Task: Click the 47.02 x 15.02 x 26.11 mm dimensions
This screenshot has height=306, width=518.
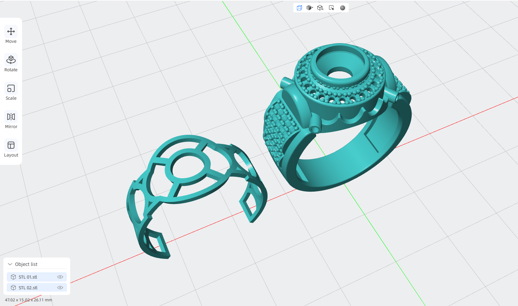Action: coord(28,300)
